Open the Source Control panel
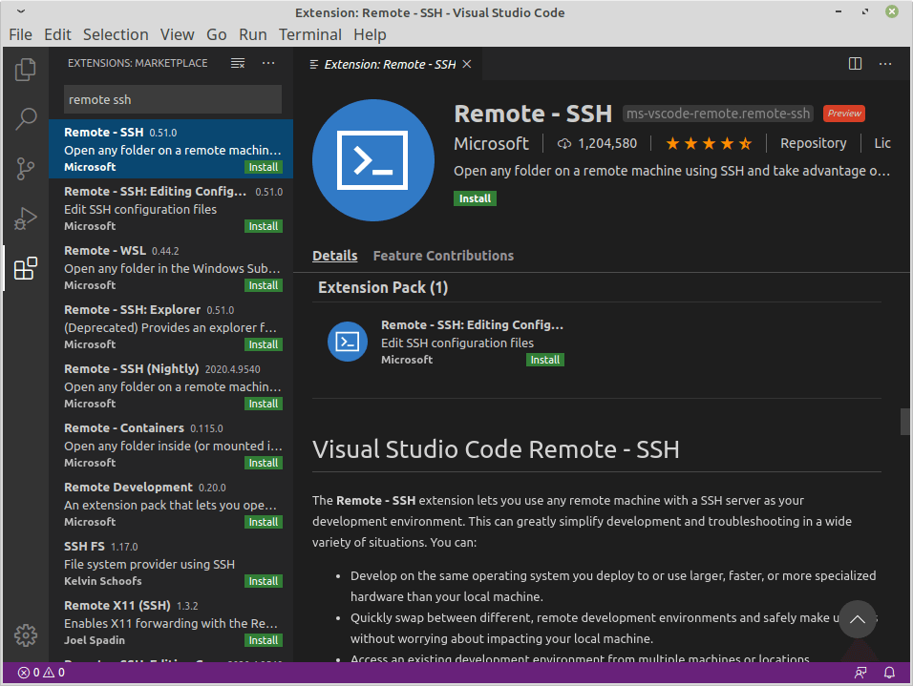Viewport: 913px width, 686px height. pyautogui.click(x=26, y=168)
